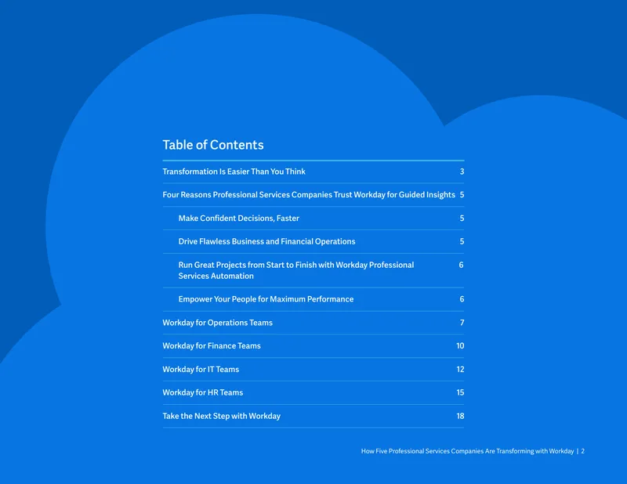Click page number 6 beside Empower Your People

(x=462, y=299)
